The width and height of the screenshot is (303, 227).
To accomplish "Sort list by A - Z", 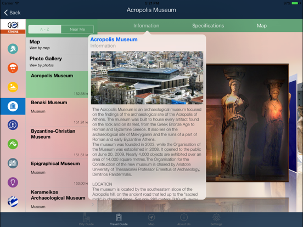I will [x=44, y=30].
